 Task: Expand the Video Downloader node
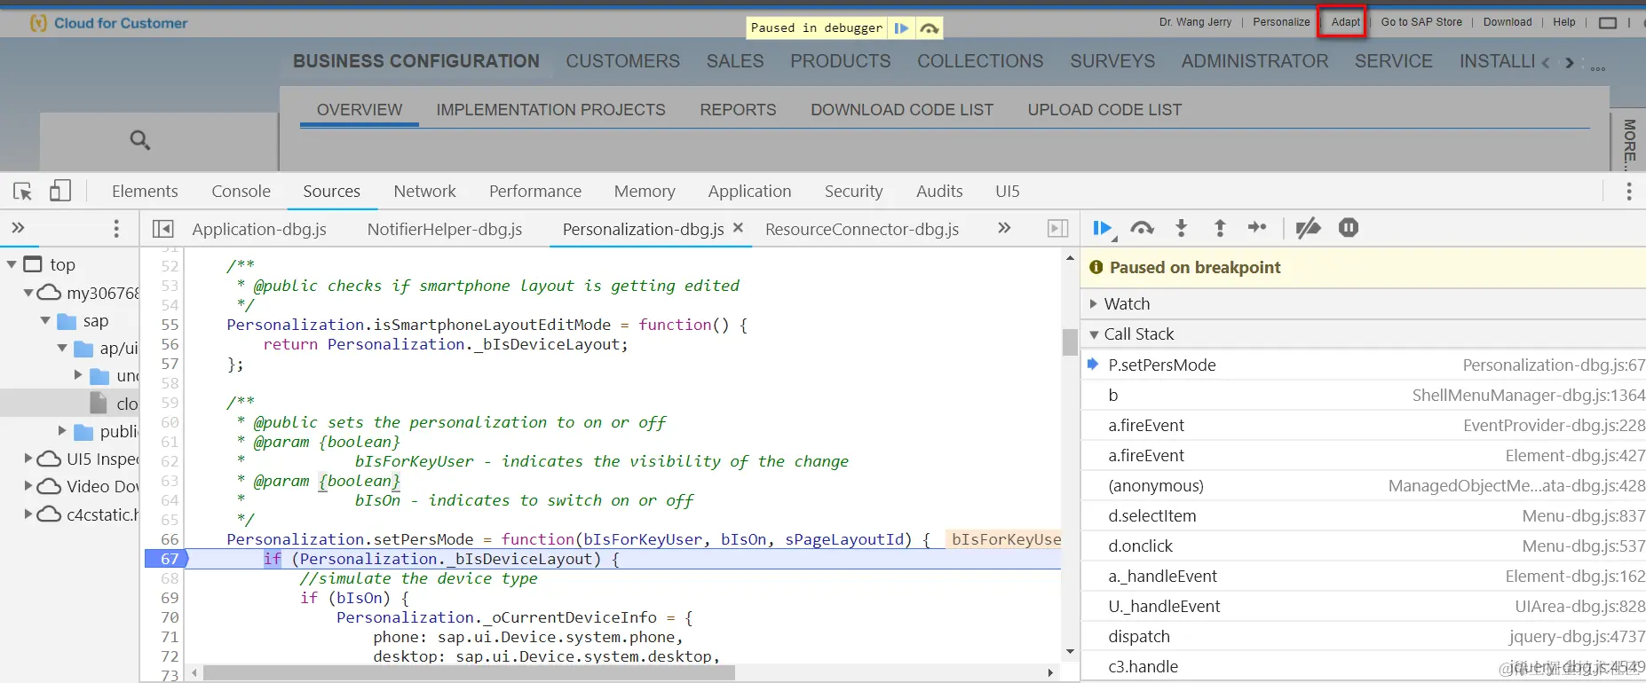[28, 486]
